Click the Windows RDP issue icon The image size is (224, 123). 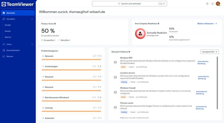115,62
